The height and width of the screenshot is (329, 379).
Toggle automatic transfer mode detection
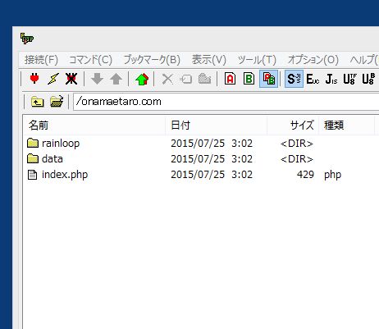coord(268,79)
